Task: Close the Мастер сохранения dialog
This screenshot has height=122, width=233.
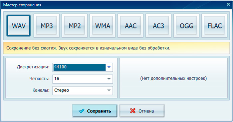Action: coord(228,4)
